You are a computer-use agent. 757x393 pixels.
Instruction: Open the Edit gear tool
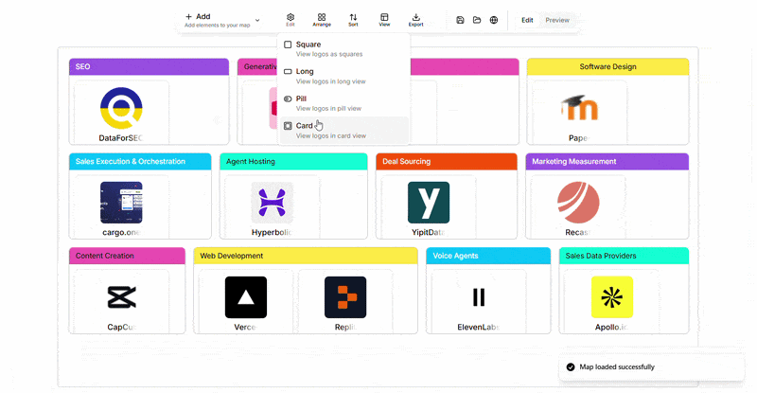click(290, 20)
